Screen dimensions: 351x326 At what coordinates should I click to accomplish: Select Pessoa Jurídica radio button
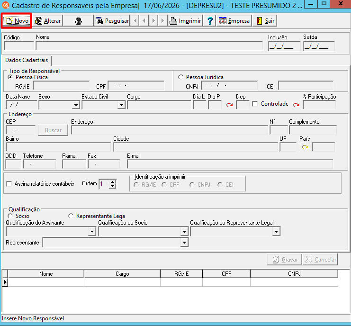click(180, 77)
